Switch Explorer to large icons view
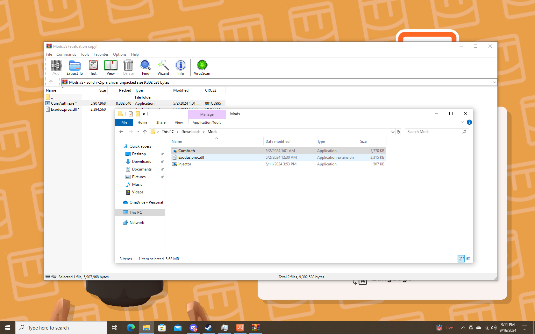Viewport: 535px width, 334px height. coord(468,259)
